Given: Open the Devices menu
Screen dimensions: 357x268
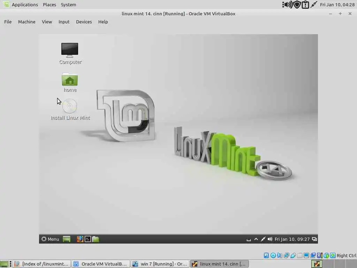Looking at the screenshot, I should coord(84,22).
